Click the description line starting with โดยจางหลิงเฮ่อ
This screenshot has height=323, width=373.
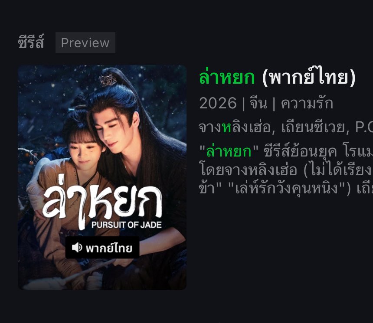point(286,170)
